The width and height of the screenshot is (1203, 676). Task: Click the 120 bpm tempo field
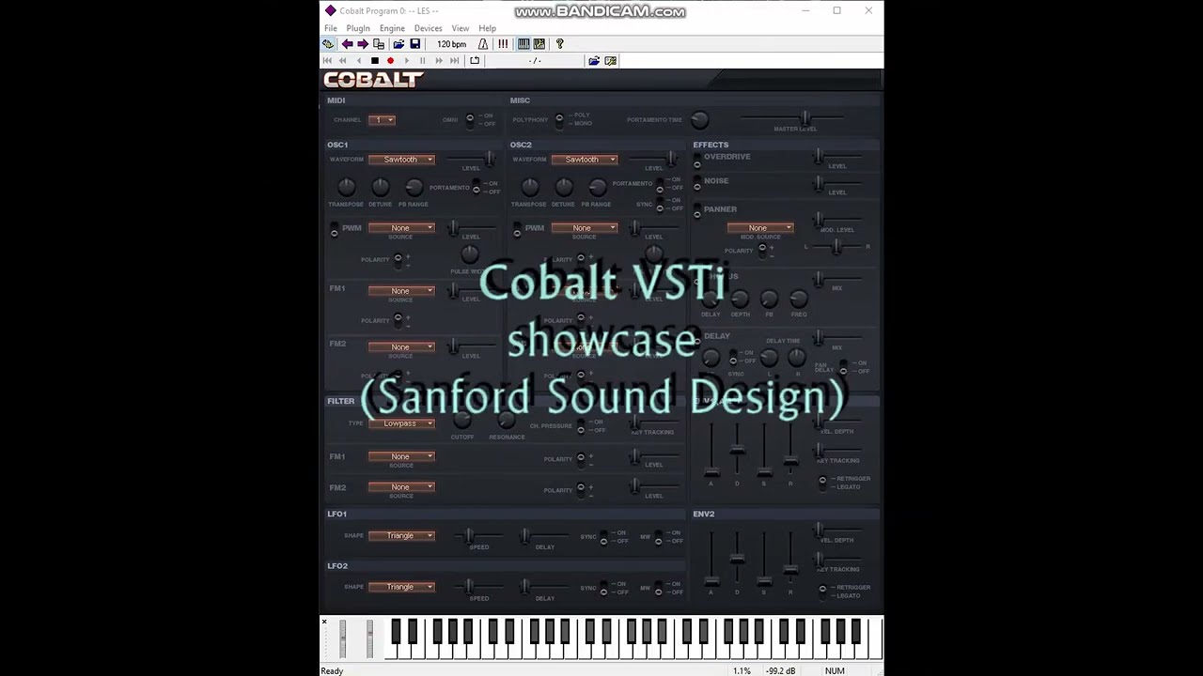point(451,44)
